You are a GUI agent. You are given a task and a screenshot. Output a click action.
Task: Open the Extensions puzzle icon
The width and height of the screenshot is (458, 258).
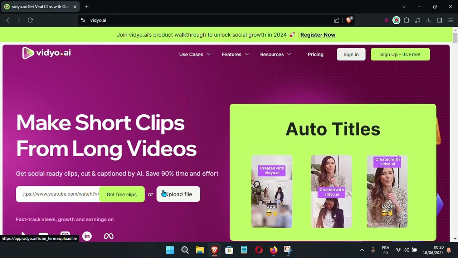[407, 20]
